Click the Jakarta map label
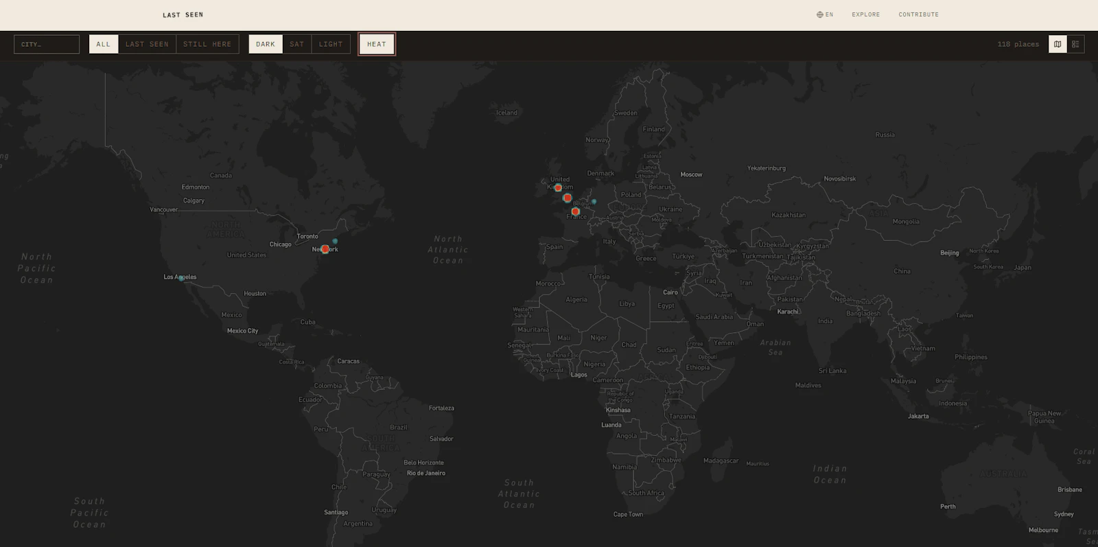The image size is (1098, 547). [918, 416]
